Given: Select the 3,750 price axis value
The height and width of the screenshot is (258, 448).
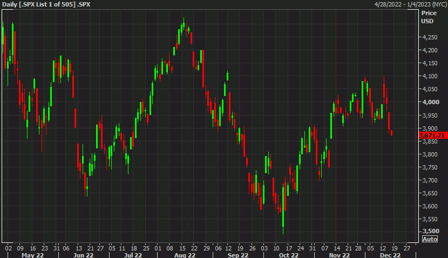Looking at the screenshot, I should [430, 167].
